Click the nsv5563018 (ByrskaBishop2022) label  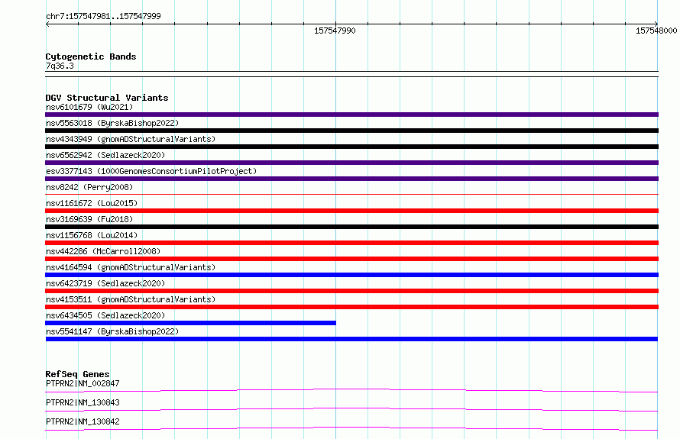112,123
